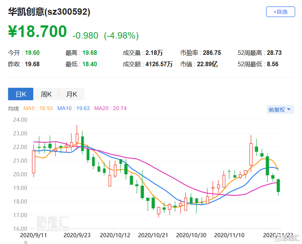The width and height of the screenshot is (302, 244).
Task: Click the current price ¥18.700
Action: [x=37, y=31]
